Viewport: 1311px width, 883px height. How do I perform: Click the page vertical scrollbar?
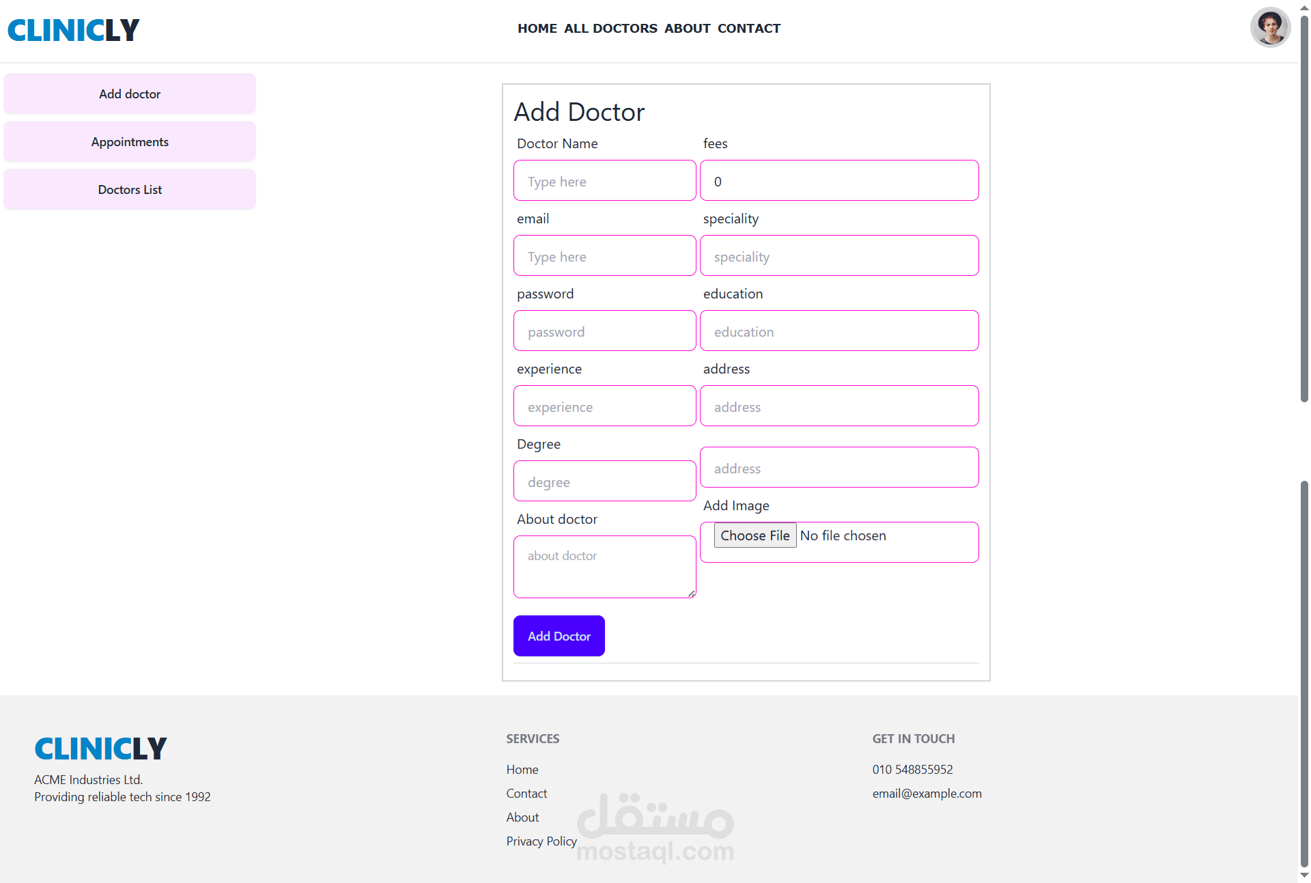pyautogui.click(x=1304, y=205)
